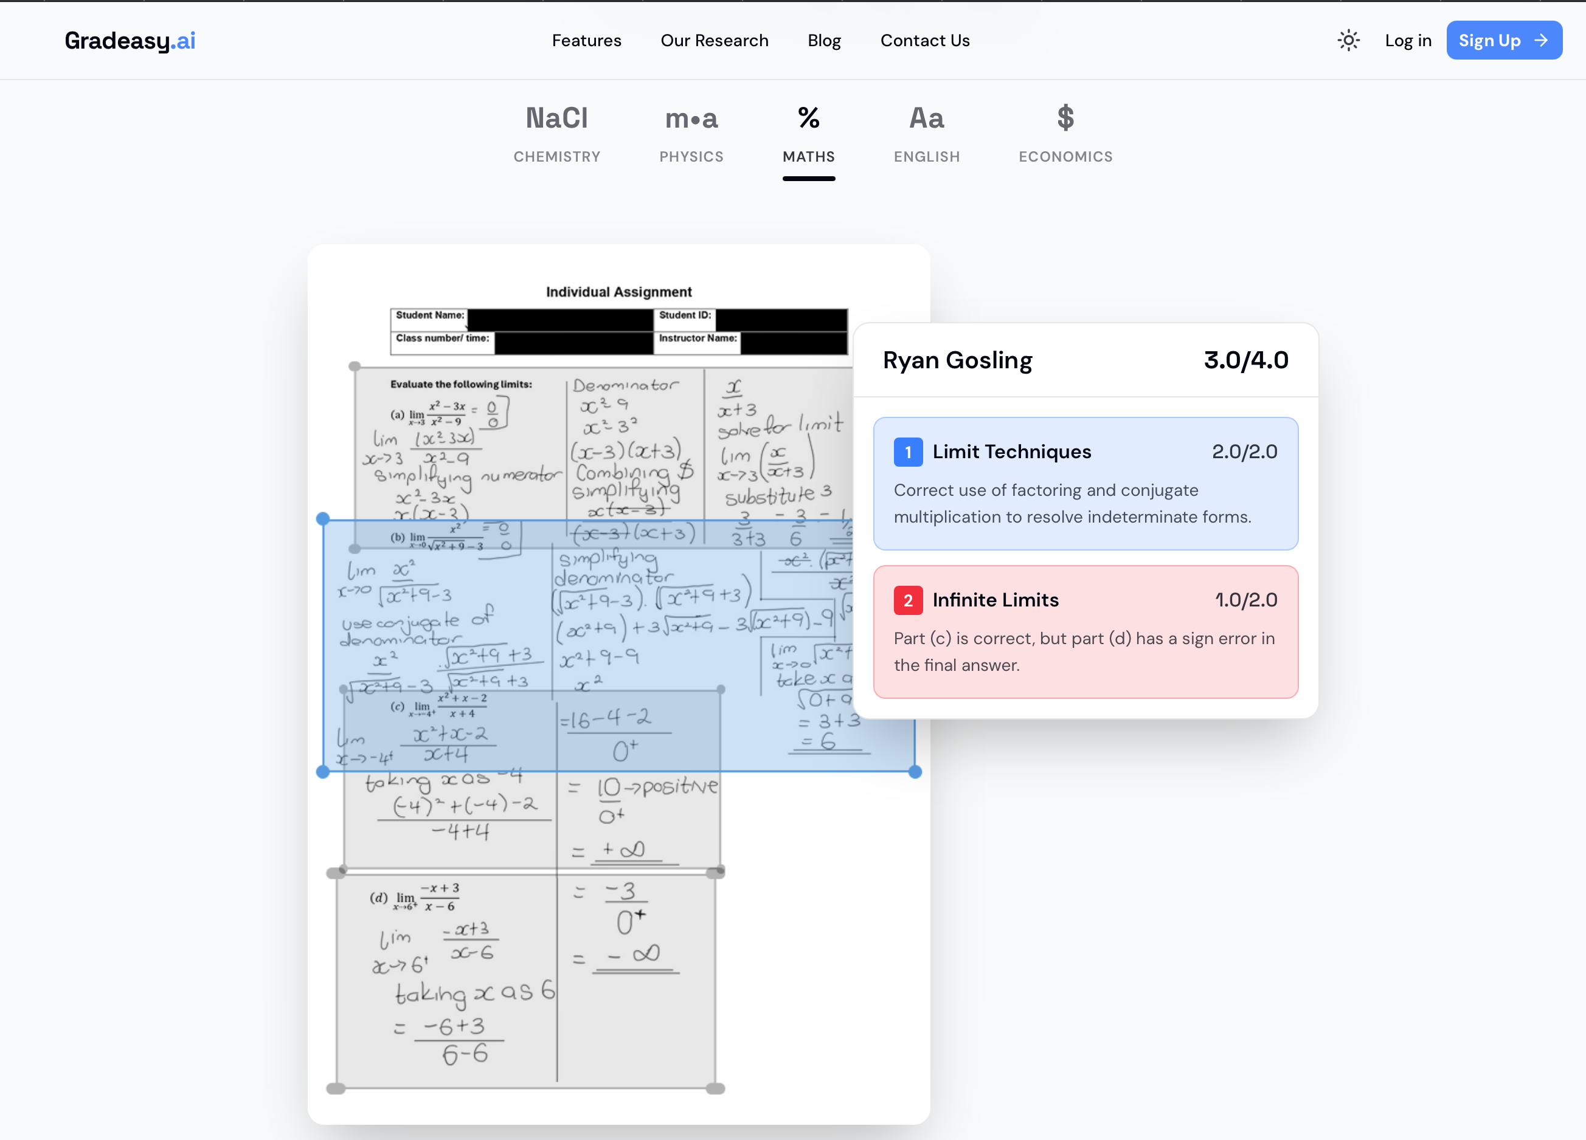Screen dimensions: 1586x1140
Task: Go to Contact Us page
Action: tap(924, 41)
